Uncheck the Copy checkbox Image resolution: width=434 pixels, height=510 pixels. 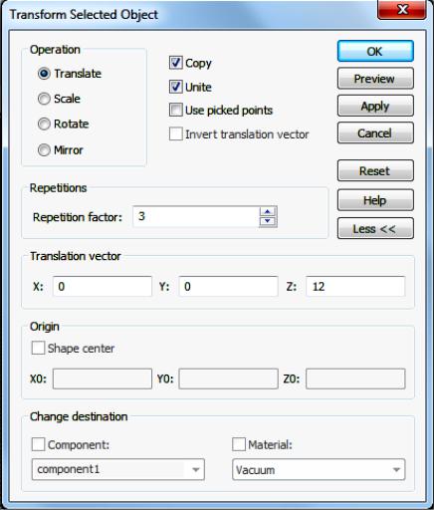click(175, 63)
